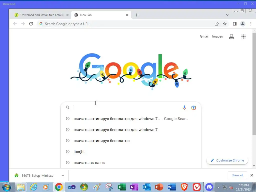Close the Download and install free antivirus tab
Viewport: 256px width, 192px height.
pyautogui.click(x=67, y=15)
